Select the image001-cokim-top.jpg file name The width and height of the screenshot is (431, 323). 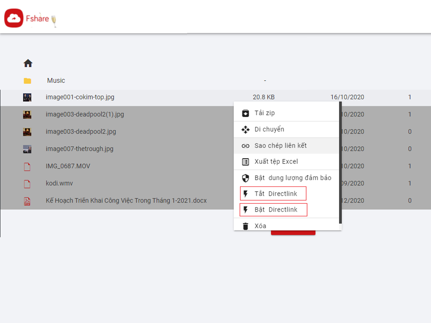tap(80, 97)
